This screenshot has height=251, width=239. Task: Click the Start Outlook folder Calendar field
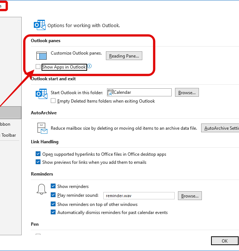139,92
